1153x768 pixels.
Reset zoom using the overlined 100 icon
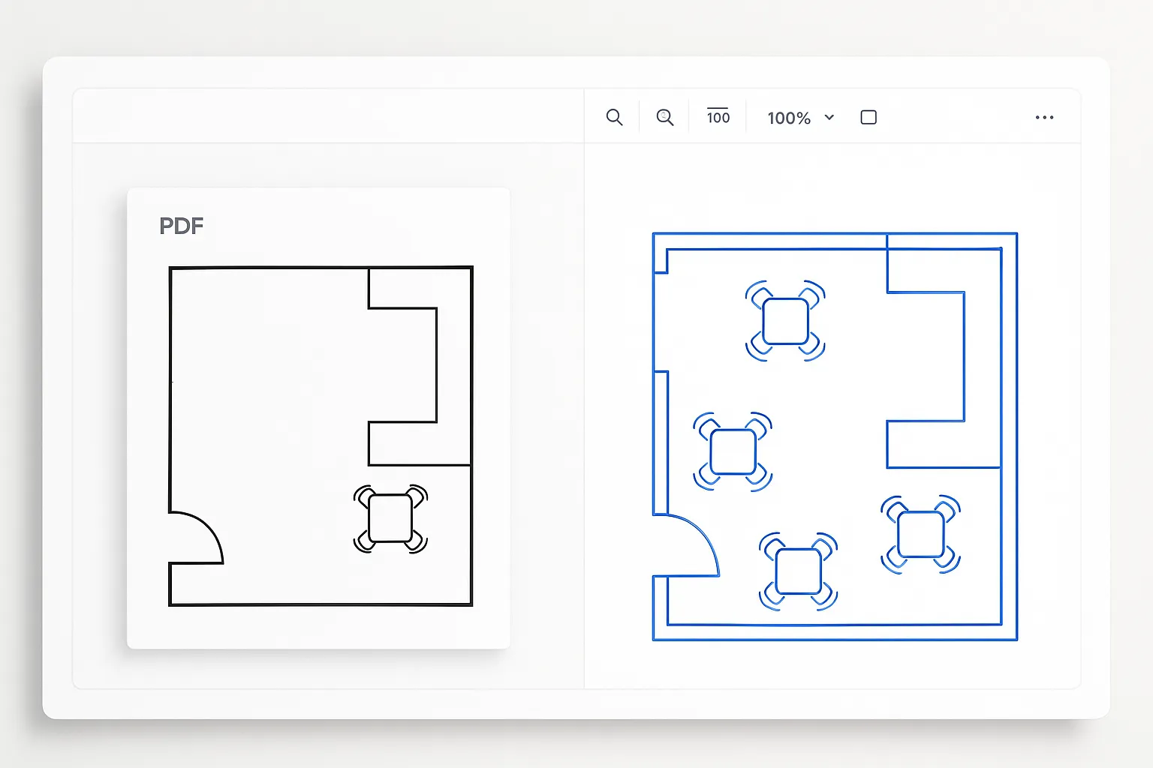tap(718, 117)
